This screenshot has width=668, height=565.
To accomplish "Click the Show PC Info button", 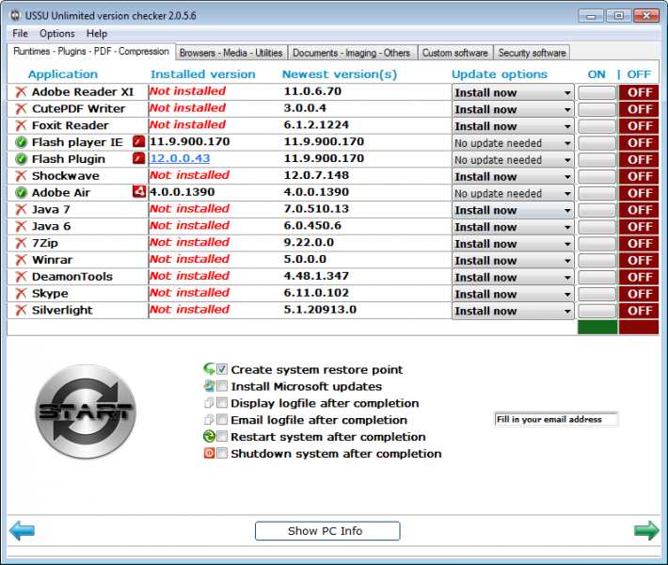I will point(327,531).
